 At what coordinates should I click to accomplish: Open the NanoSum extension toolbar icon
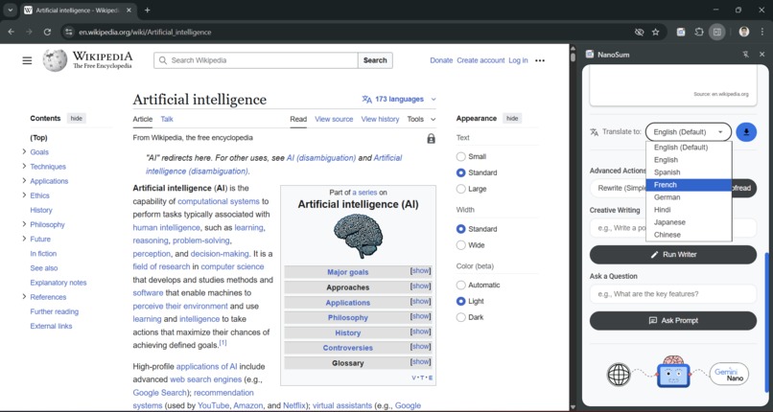click(681, 32)
